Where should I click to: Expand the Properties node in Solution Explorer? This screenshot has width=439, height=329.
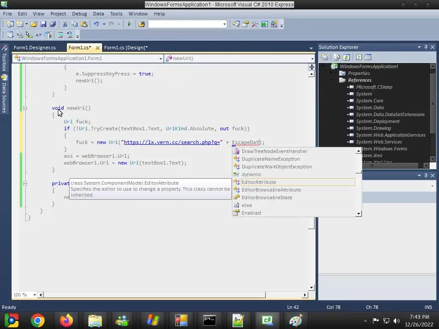tap(331, 73)
